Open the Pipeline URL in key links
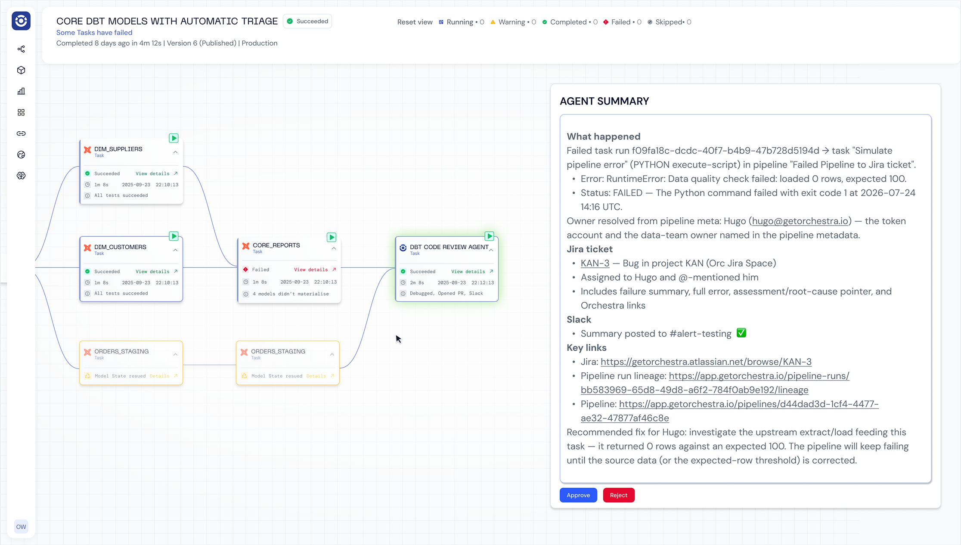The image size is (961, 545). coord(730,411)
